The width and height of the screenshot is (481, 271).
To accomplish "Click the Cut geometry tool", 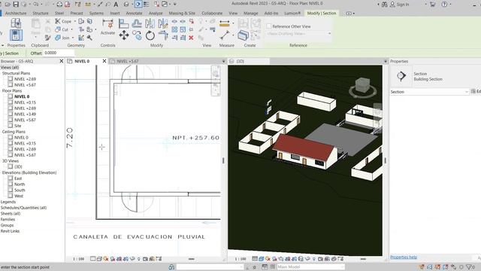I will click(x=62, y=29).
